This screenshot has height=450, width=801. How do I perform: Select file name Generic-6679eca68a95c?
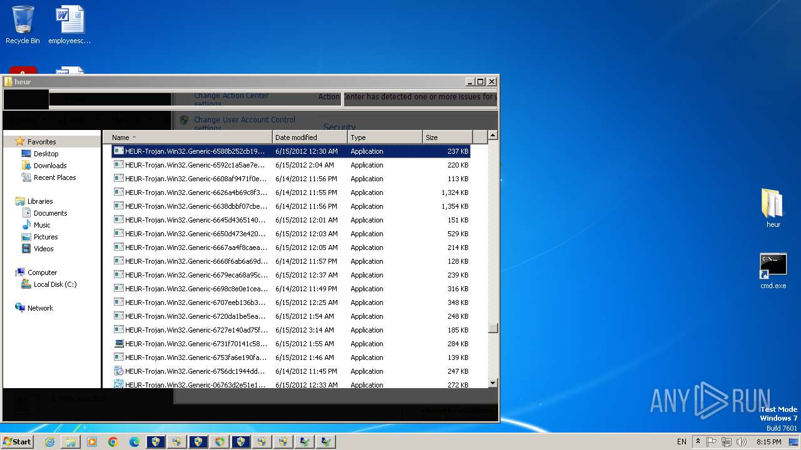click(x=196, y=275)
